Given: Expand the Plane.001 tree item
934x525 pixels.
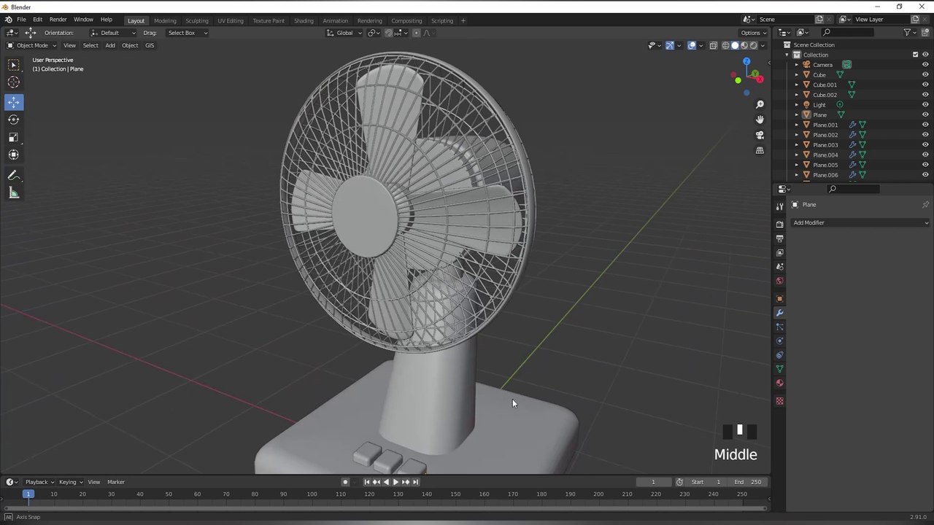Looking at the screenshot, I should (797, 125).
